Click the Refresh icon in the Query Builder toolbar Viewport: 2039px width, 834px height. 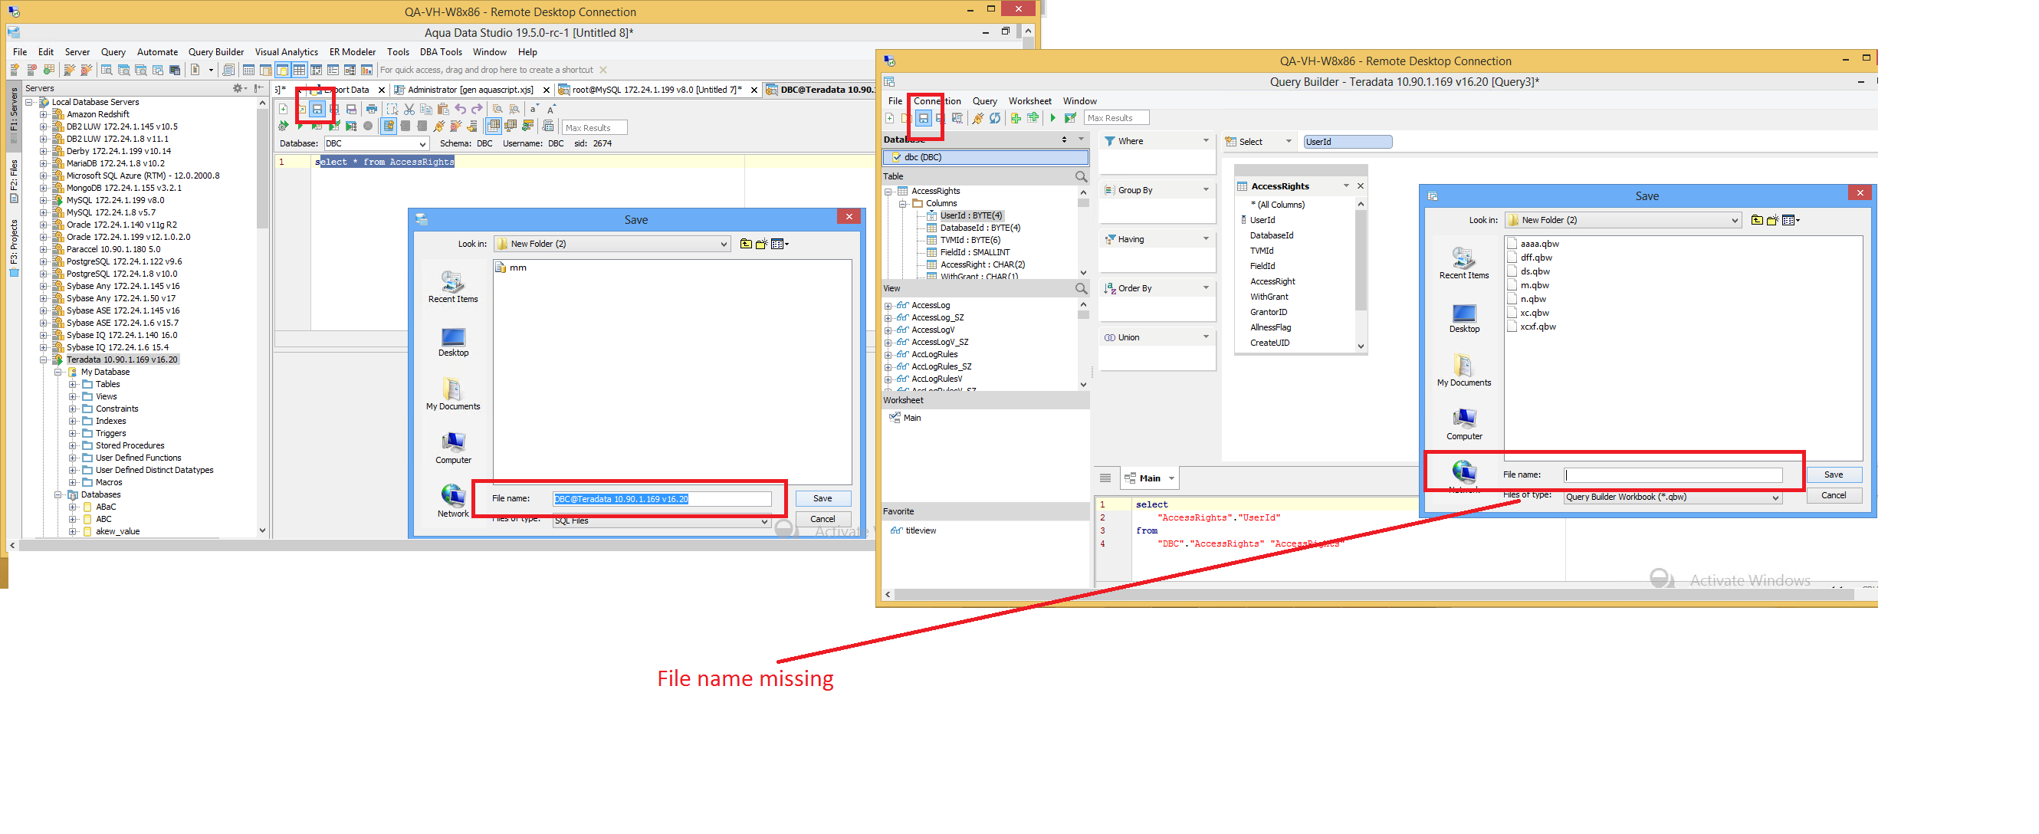pyautogui.click(x=995, y=118)
